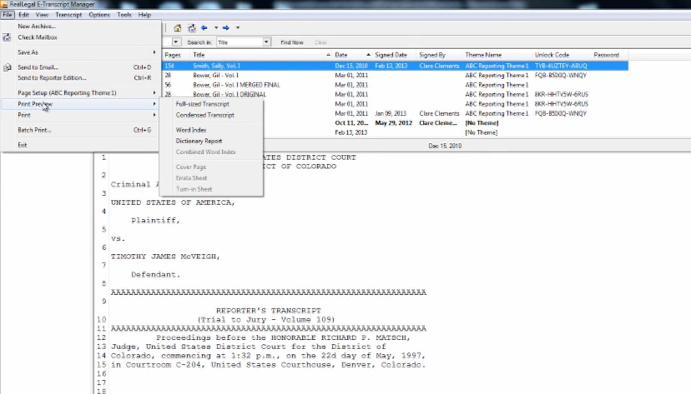Image resolution: width=691 pixels, height=394 pixels.
Task: Click the Check Mailbox menu icon
Action: tap(7, 38)
